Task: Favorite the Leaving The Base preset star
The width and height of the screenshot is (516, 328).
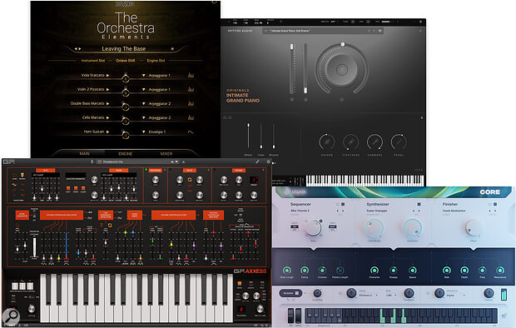Action: coord(172,49)
